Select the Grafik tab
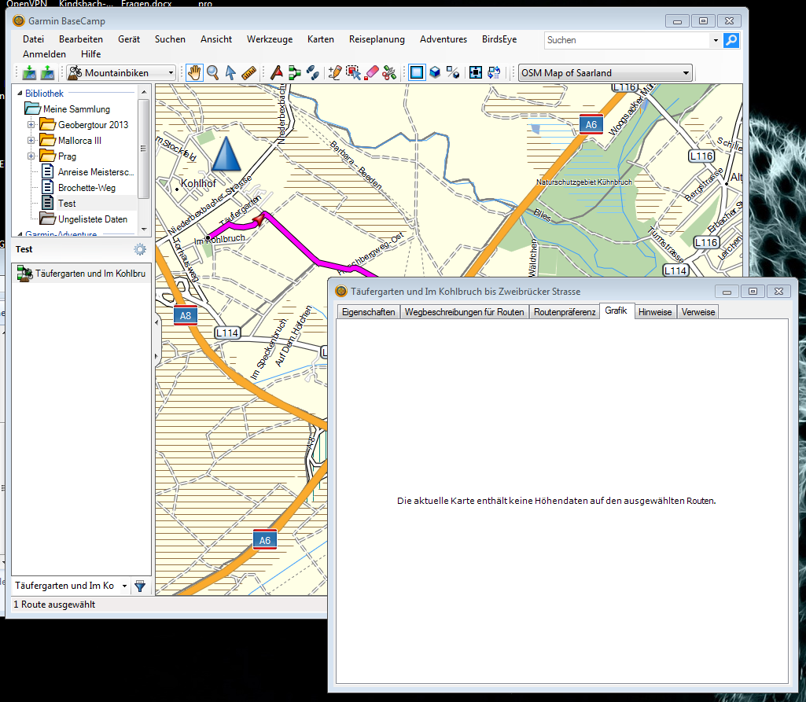Image resolution: width=806 pixels, height=702 pixels. [616, 311]
